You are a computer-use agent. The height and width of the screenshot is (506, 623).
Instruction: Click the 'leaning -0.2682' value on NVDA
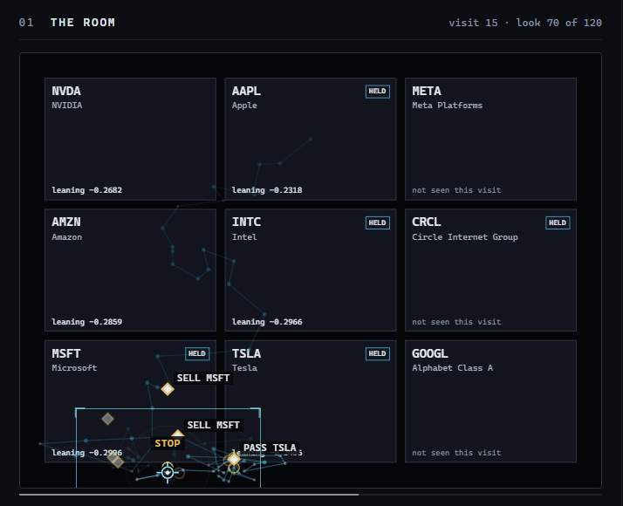pos(87,190)
